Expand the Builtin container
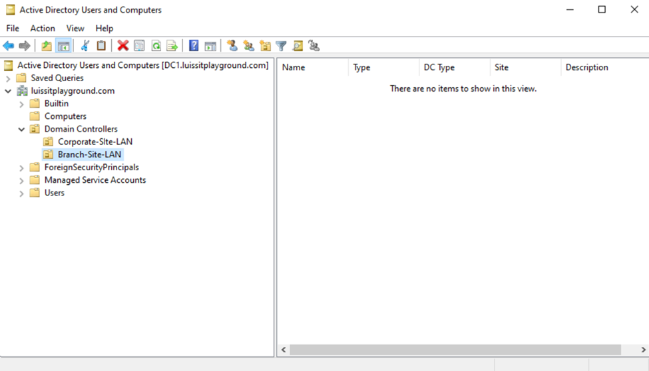This screenshot has height=371, width=649. (21, 104)
